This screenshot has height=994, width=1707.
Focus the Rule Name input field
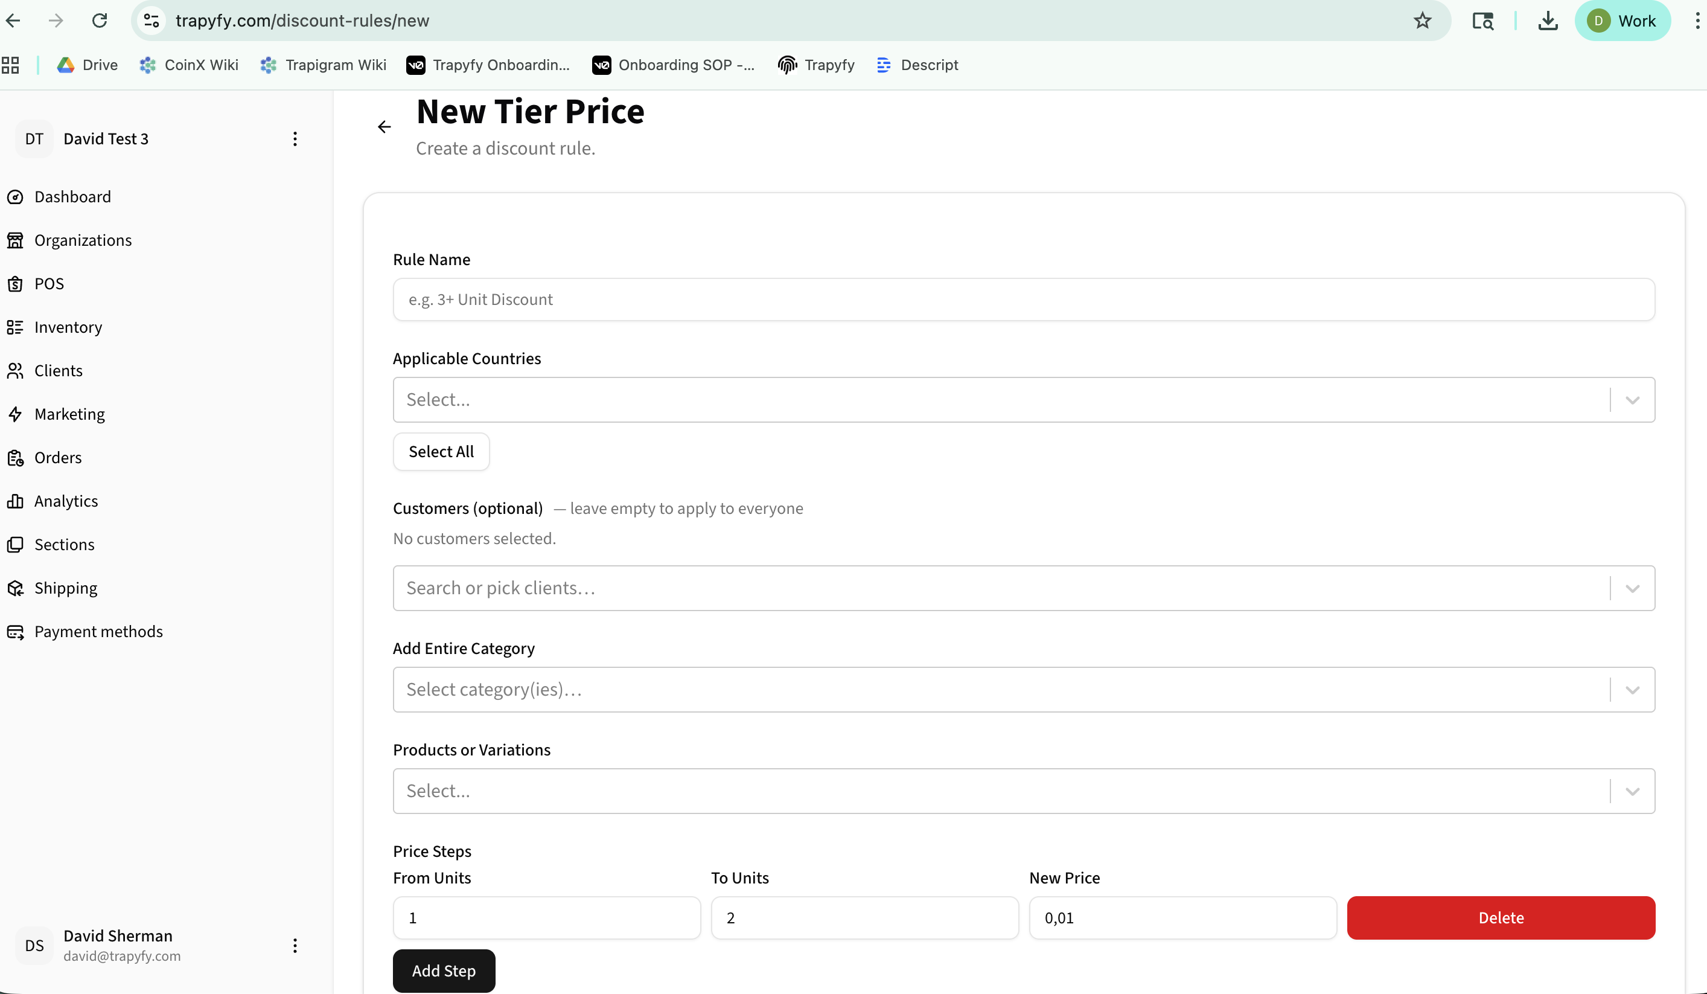pyautogui.click(x=1024, y=300)
